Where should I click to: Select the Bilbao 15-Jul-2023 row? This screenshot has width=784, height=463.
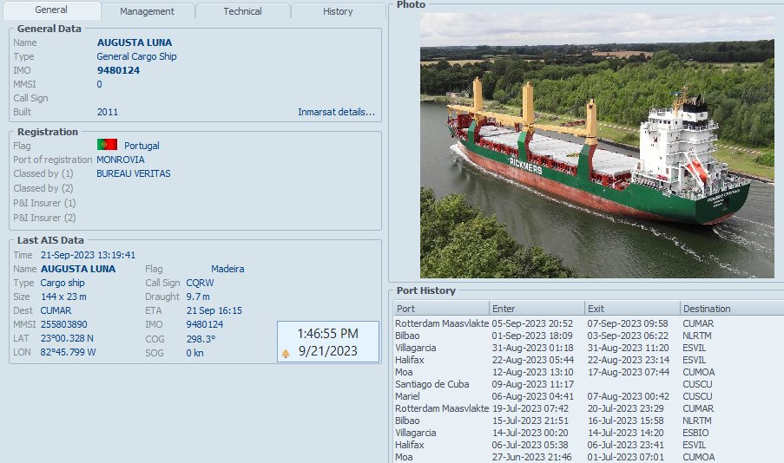[589, 421]
